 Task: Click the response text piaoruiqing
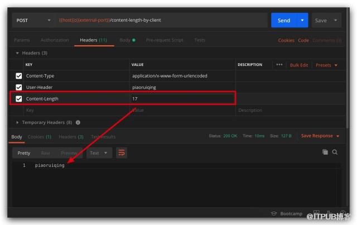click(x=50, y=165)
